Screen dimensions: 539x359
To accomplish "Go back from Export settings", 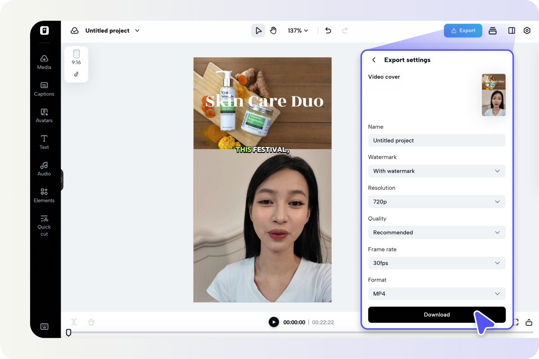I will [x=374, y=60].
